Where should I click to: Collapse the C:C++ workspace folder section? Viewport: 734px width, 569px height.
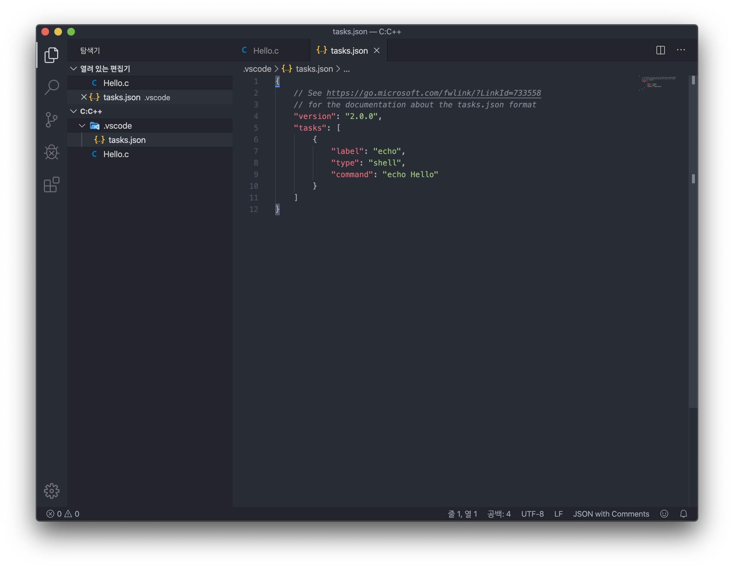[74, 111]
